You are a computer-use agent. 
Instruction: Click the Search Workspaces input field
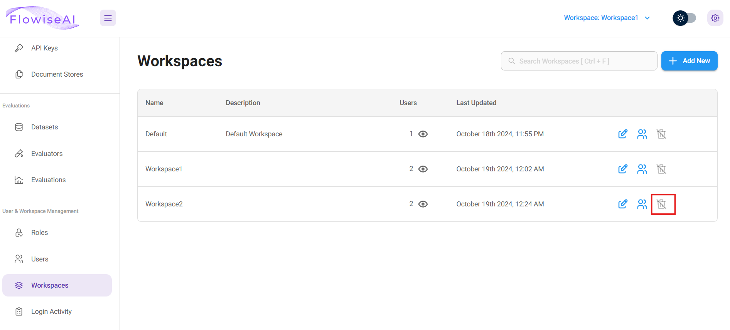pos(579,61)
